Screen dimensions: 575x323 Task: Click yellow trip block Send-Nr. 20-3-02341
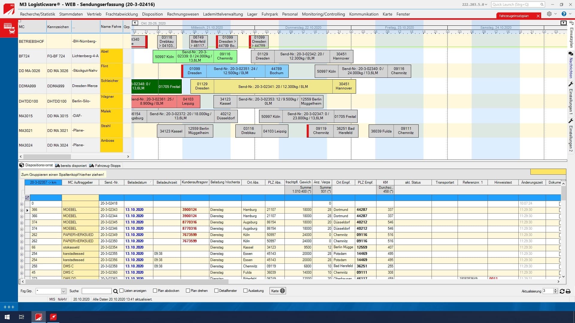273,86
